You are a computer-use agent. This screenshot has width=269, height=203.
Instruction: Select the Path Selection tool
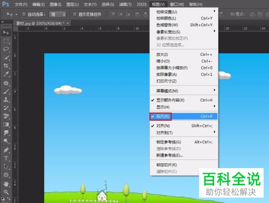pos(6,166)
